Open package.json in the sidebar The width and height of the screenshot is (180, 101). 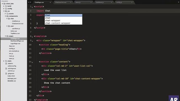pos(12,79)
